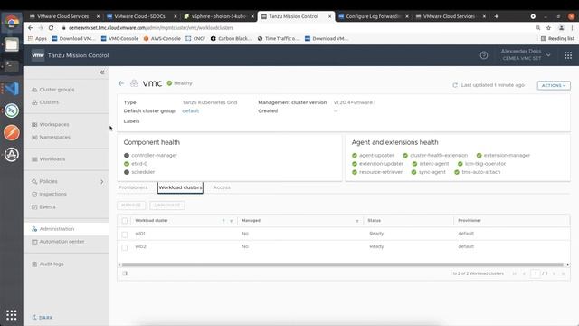Check the select-all checkbox in table header
The image size is (579, 326).
(125, 221)
